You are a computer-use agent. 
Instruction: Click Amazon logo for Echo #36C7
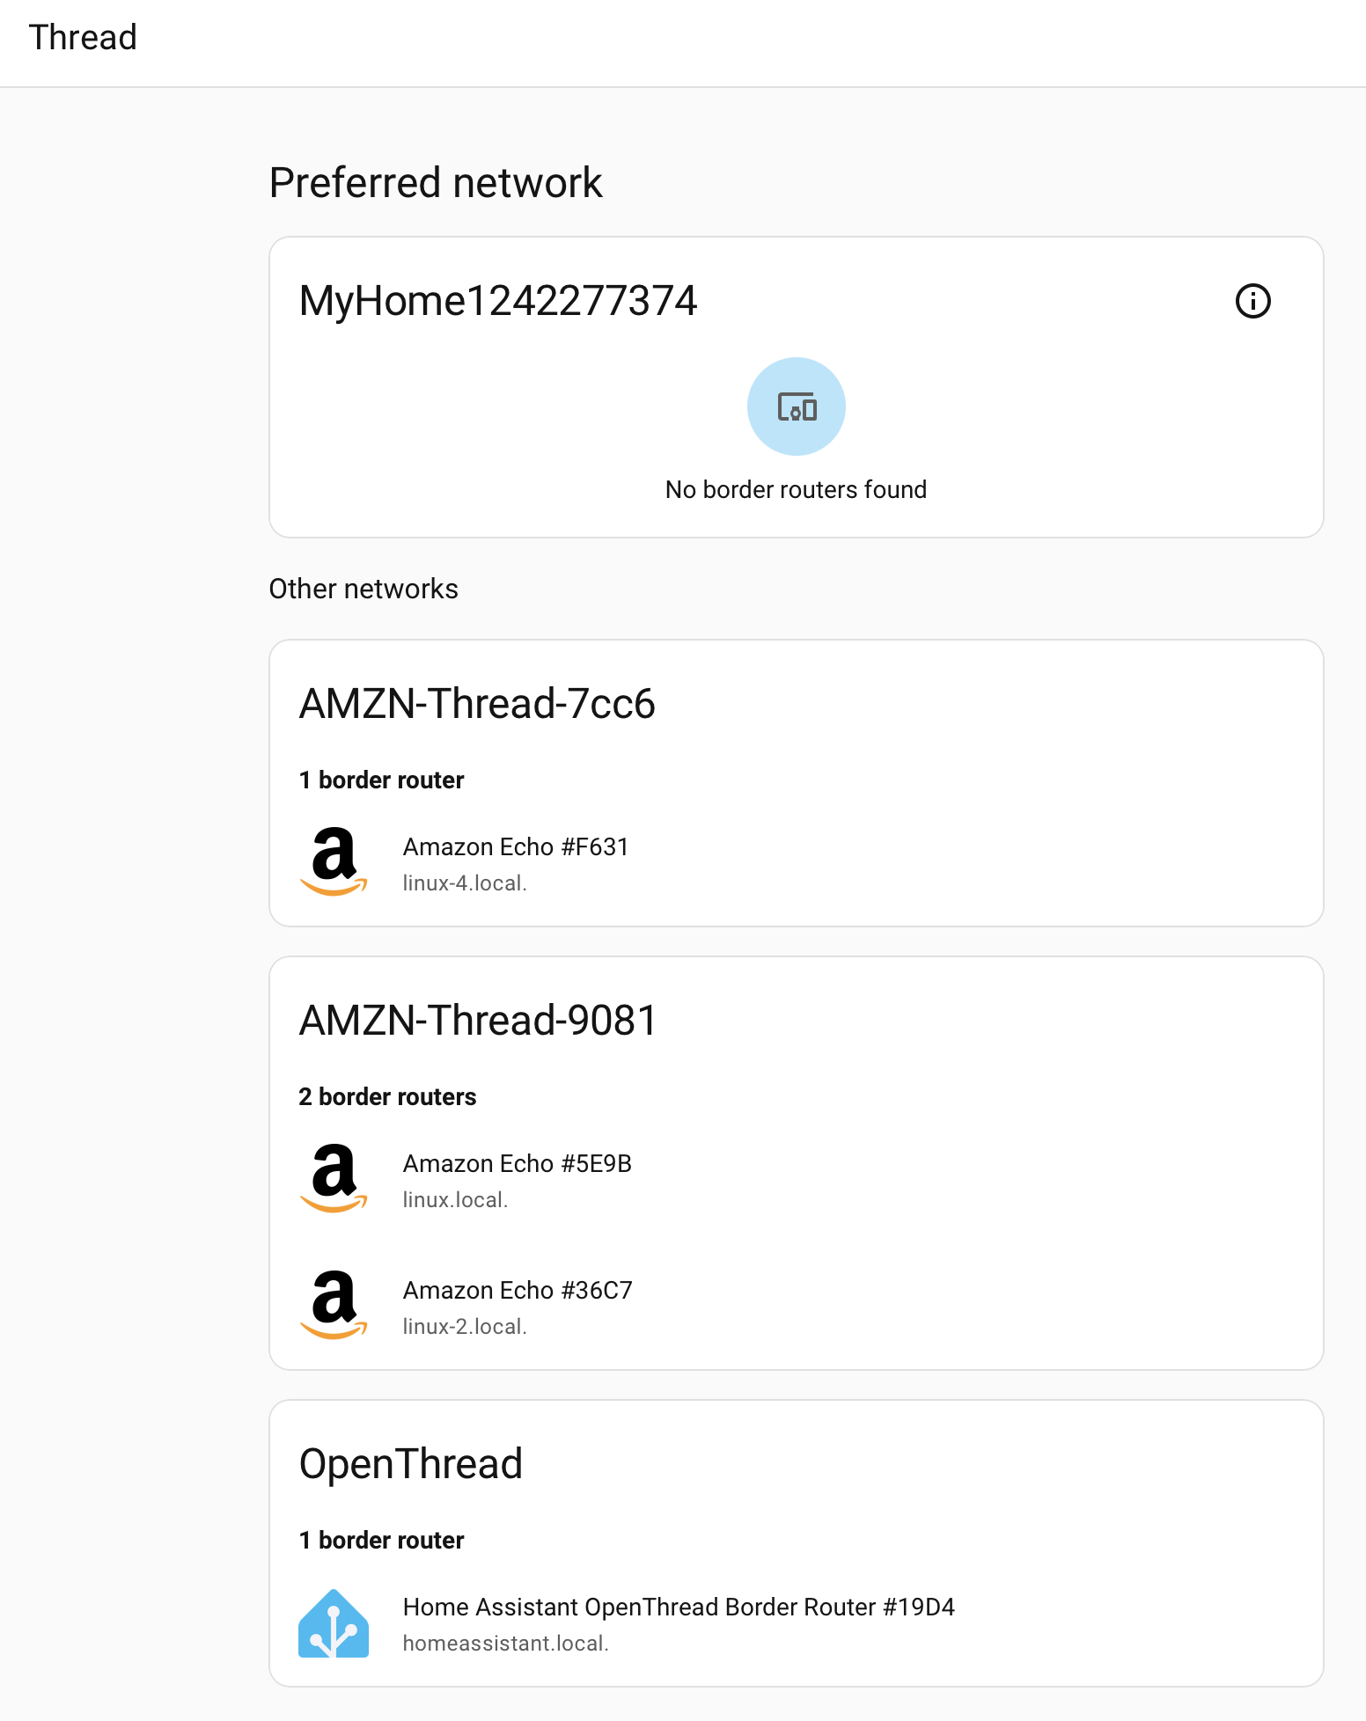click(334, 1305)
